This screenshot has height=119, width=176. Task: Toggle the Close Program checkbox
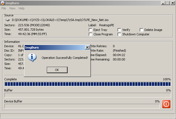tap(90, 34)
